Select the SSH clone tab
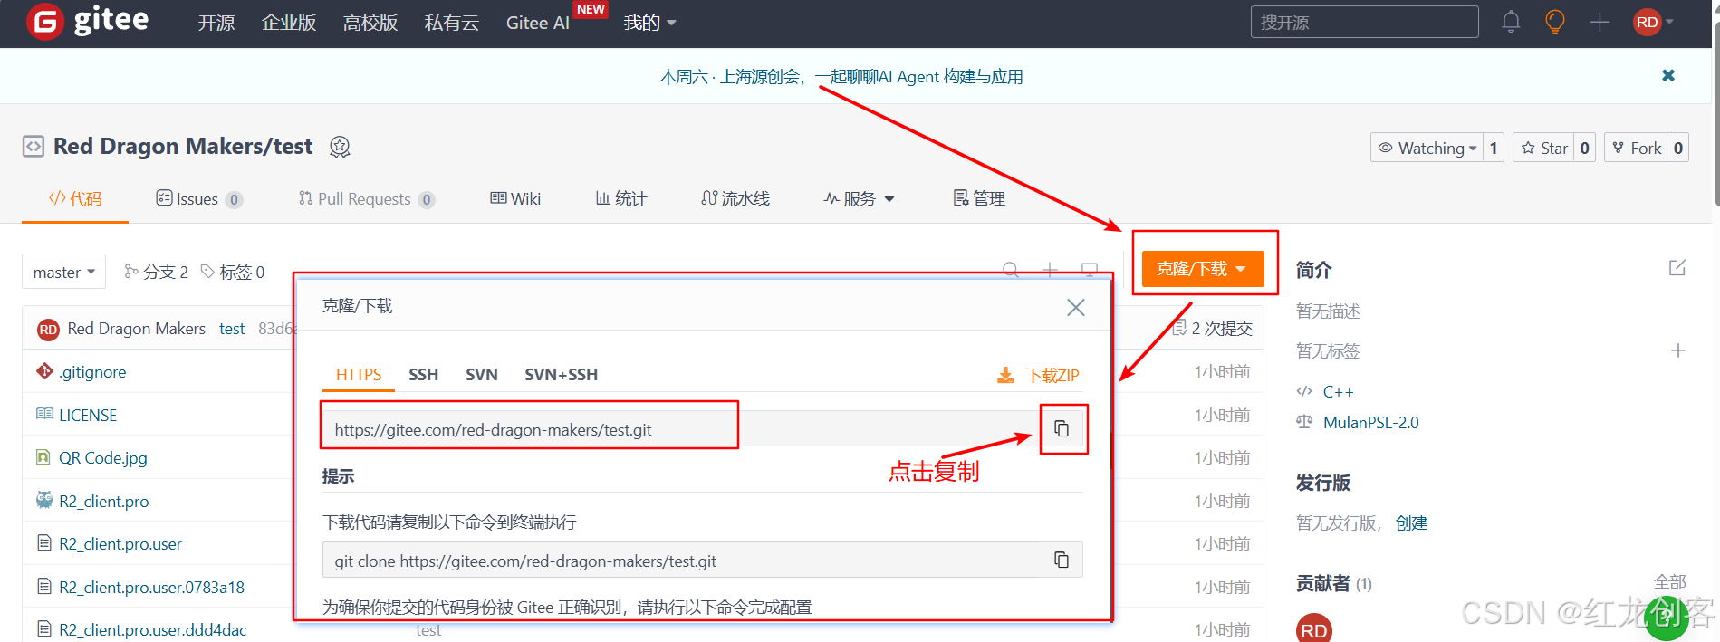Screen dimensions: 1720x642 pos(423,375)
